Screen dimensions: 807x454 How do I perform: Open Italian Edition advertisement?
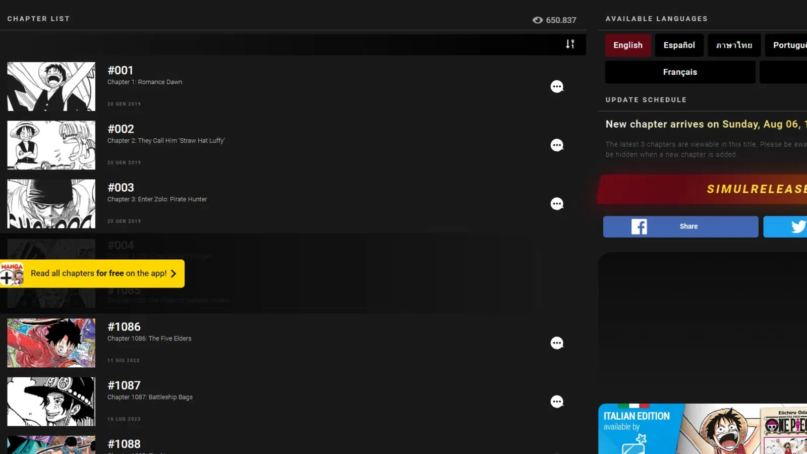point(703,429)
